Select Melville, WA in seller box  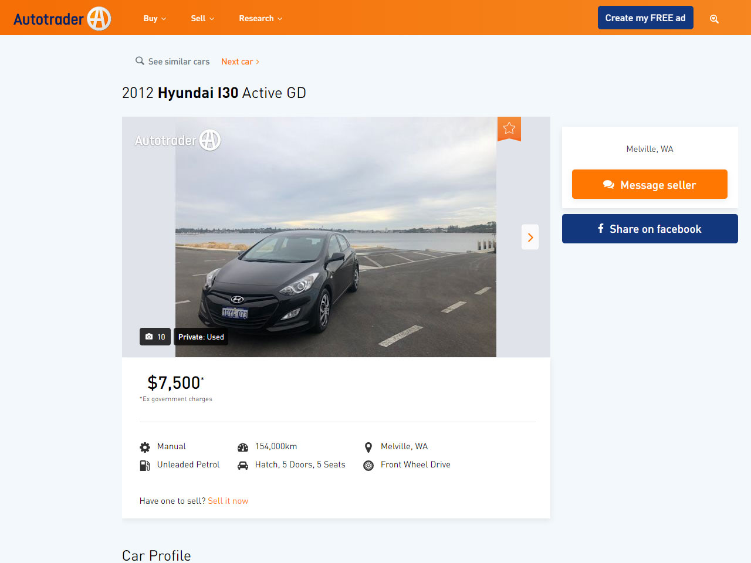tap(649, 149)
